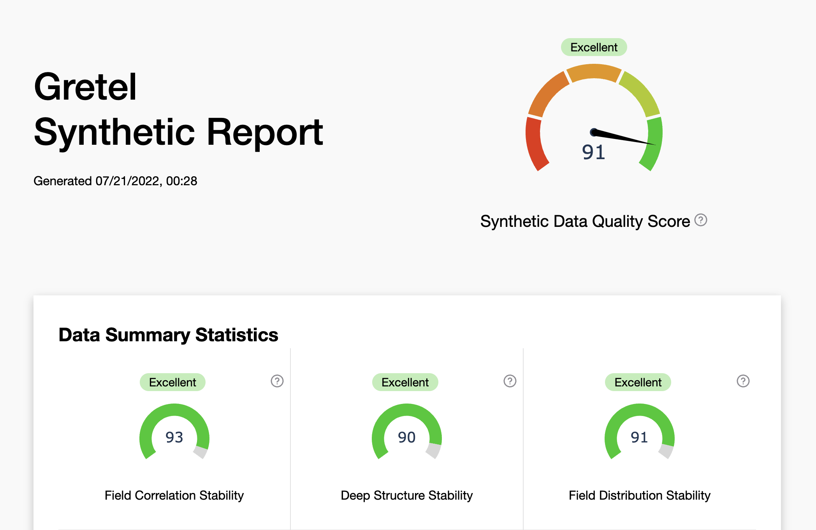Click the Synthetic Data Quality Score help icon
816x530 pixels.
point(700,221)
